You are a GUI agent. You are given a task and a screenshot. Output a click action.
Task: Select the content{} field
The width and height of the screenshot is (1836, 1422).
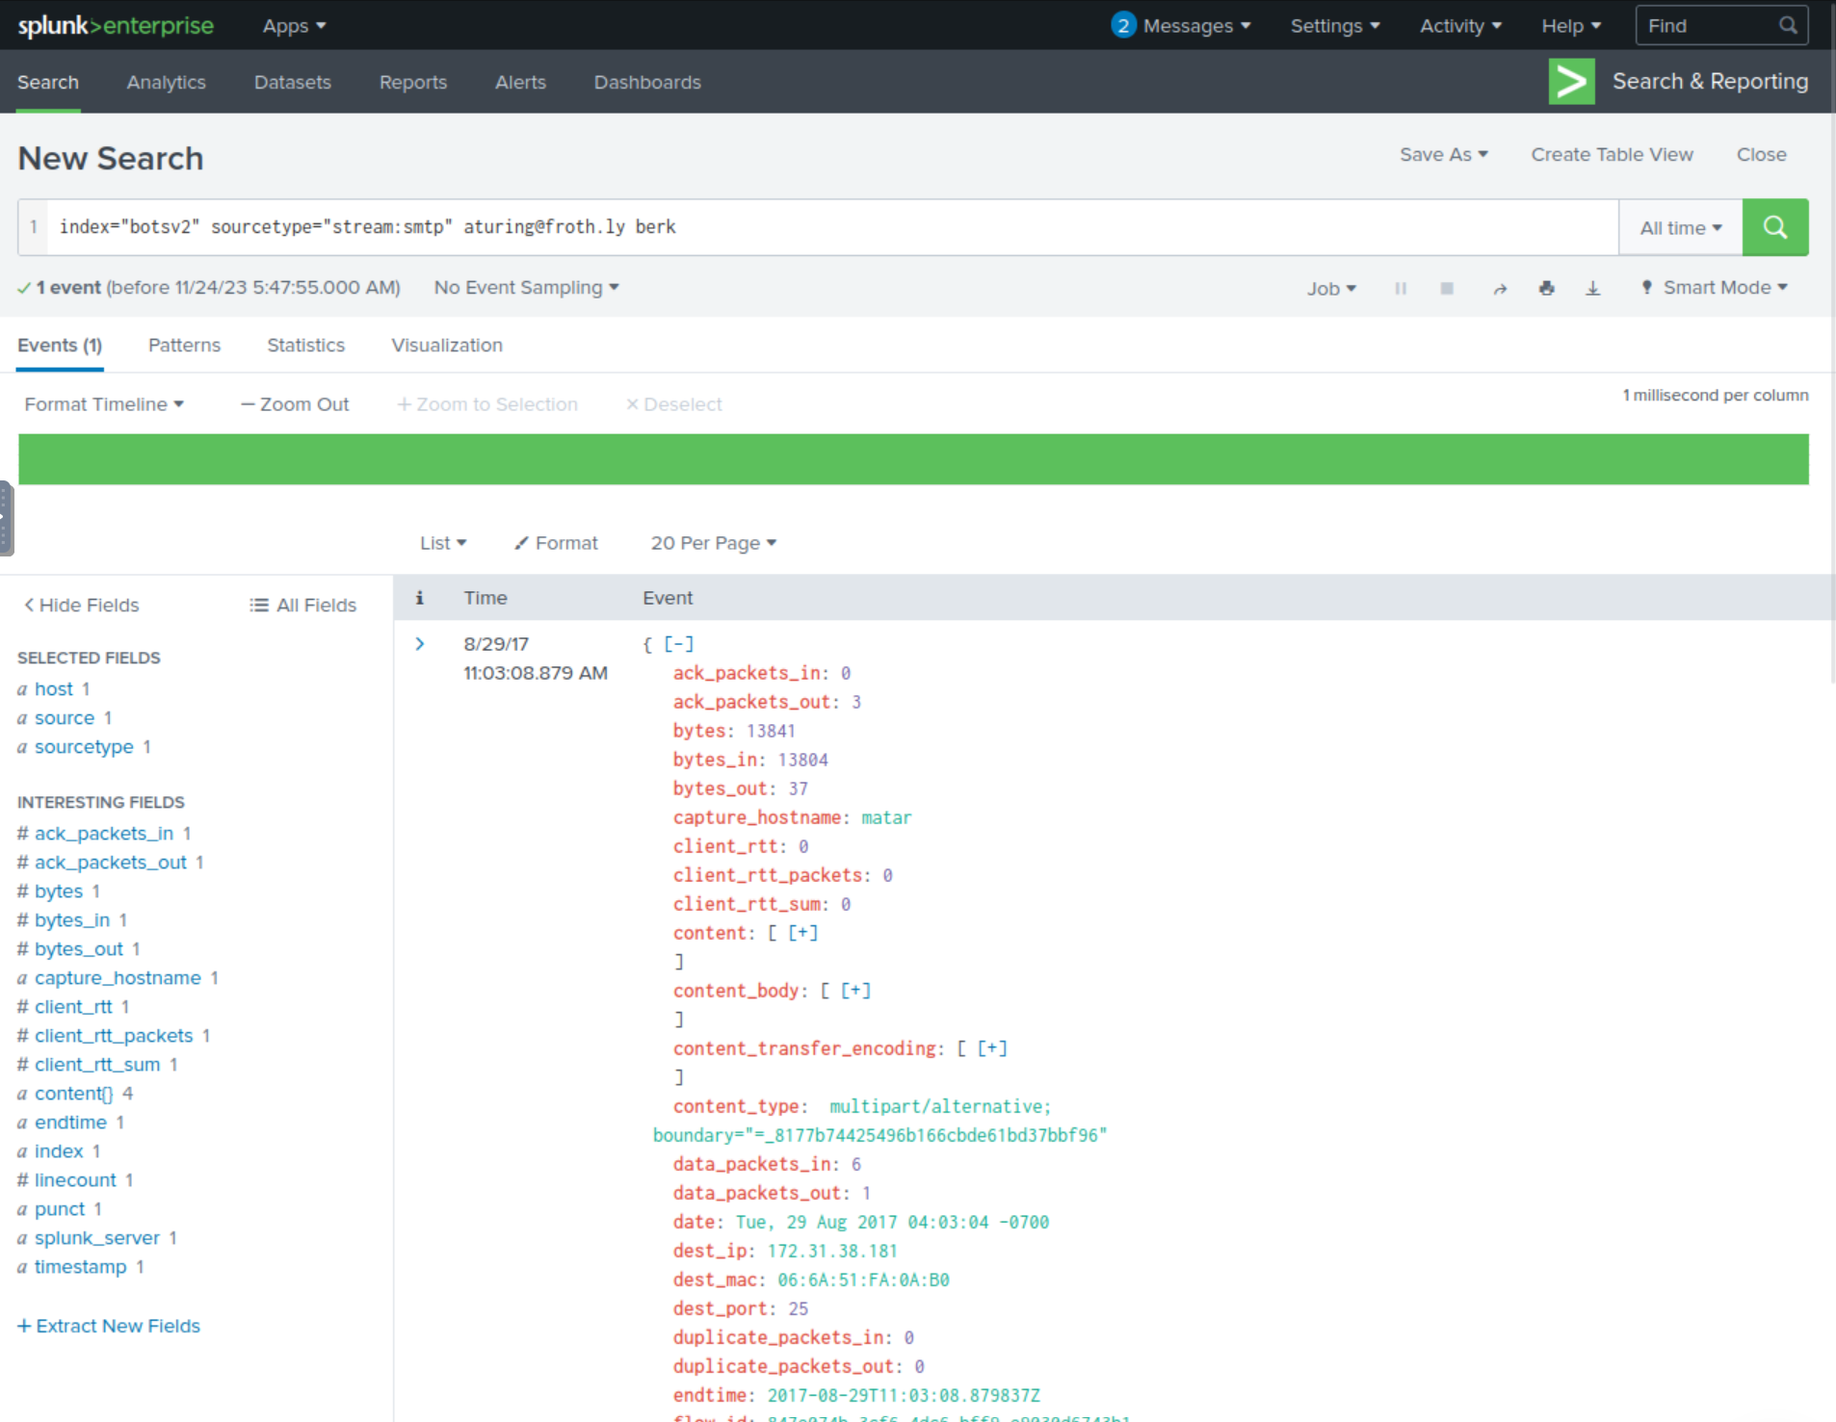tap(74, 1094)
